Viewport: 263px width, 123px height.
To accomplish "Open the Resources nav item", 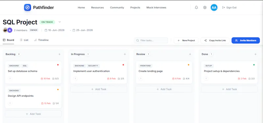I will 97,8.
